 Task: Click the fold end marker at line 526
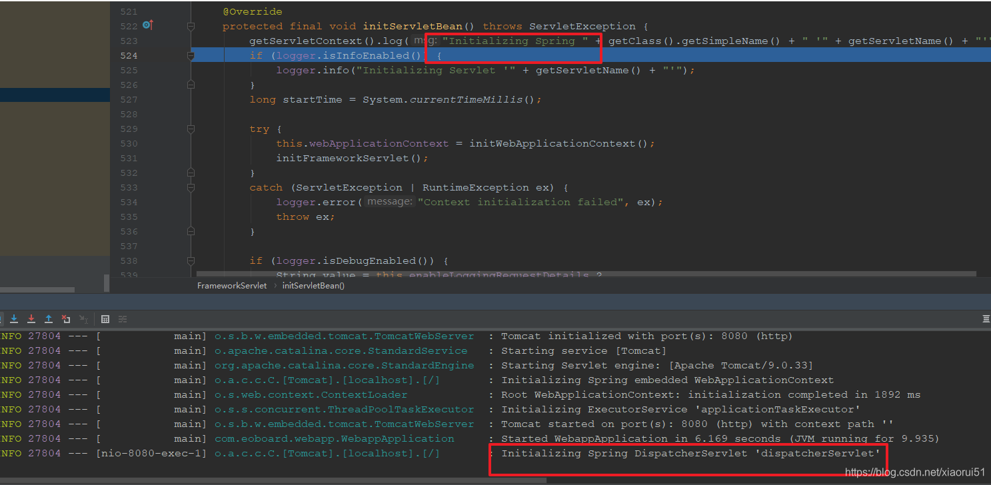coord(191,85)
